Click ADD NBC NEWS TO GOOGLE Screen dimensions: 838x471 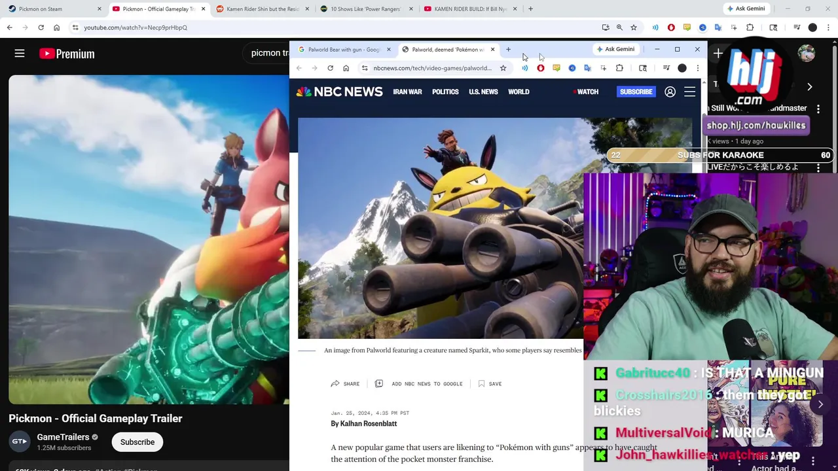click(x=418, y=384)
